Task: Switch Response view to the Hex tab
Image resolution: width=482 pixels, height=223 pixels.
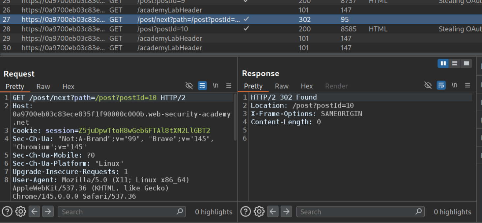Action: 306,86
